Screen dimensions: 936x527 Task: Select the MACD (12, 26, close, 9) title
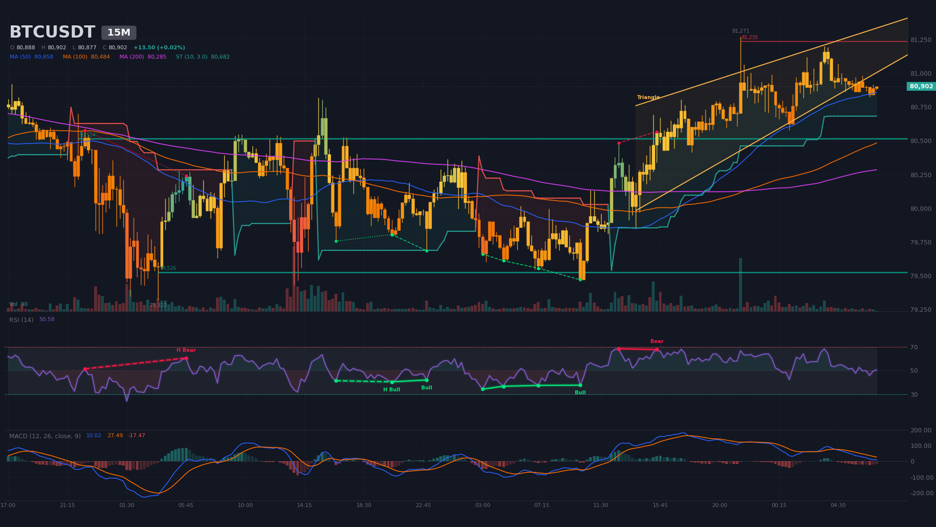pos(45,436)
